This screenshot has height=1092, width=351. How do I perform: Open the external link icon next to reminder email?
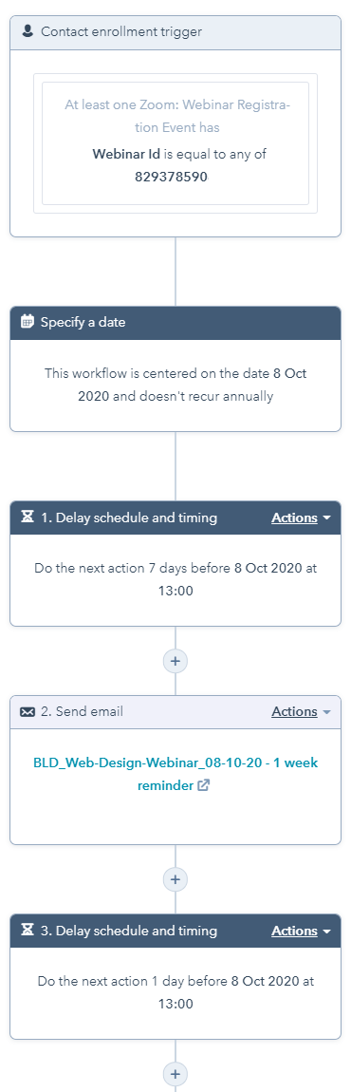pos(203,785)
